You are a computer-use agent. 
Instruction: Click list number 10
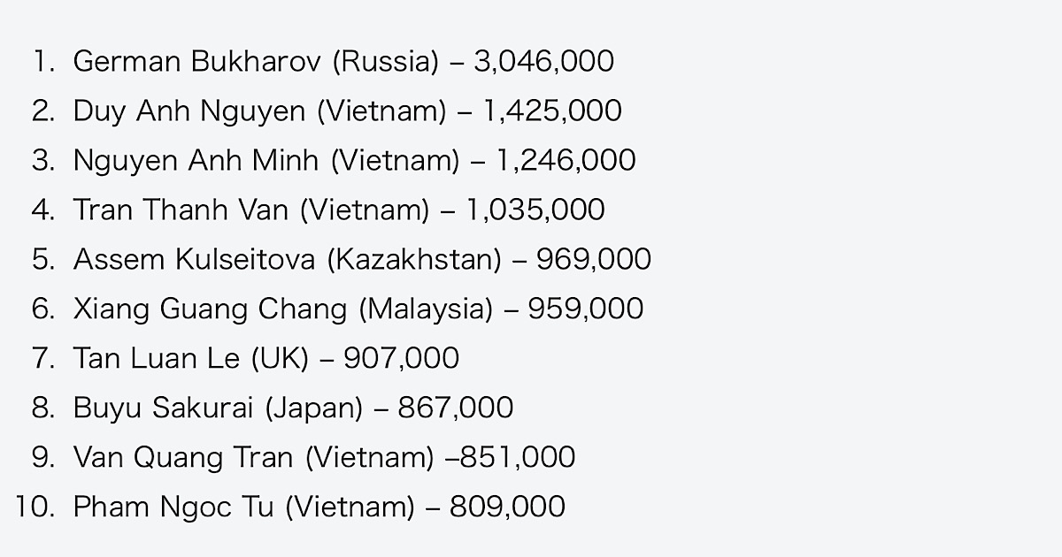point(35,507)
